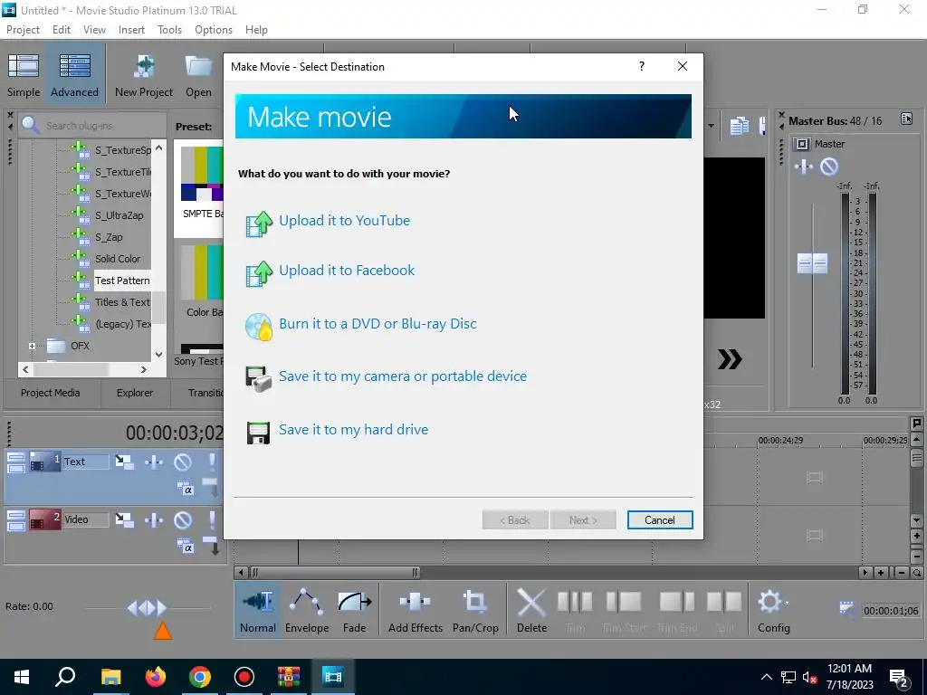
Task: Click the Delete tool
Action: click(531, 610)
